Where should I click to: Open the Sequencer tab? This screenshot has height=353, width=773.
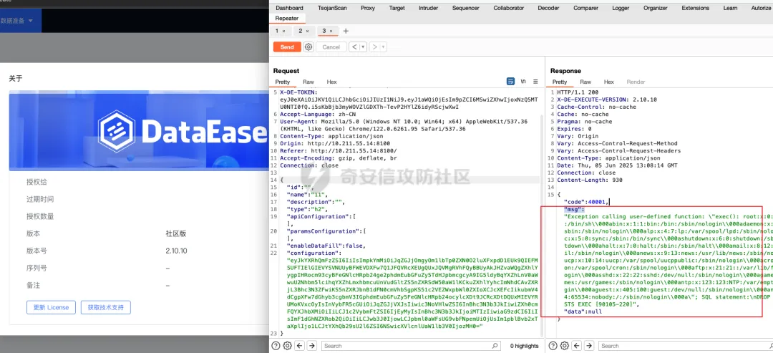465,8
